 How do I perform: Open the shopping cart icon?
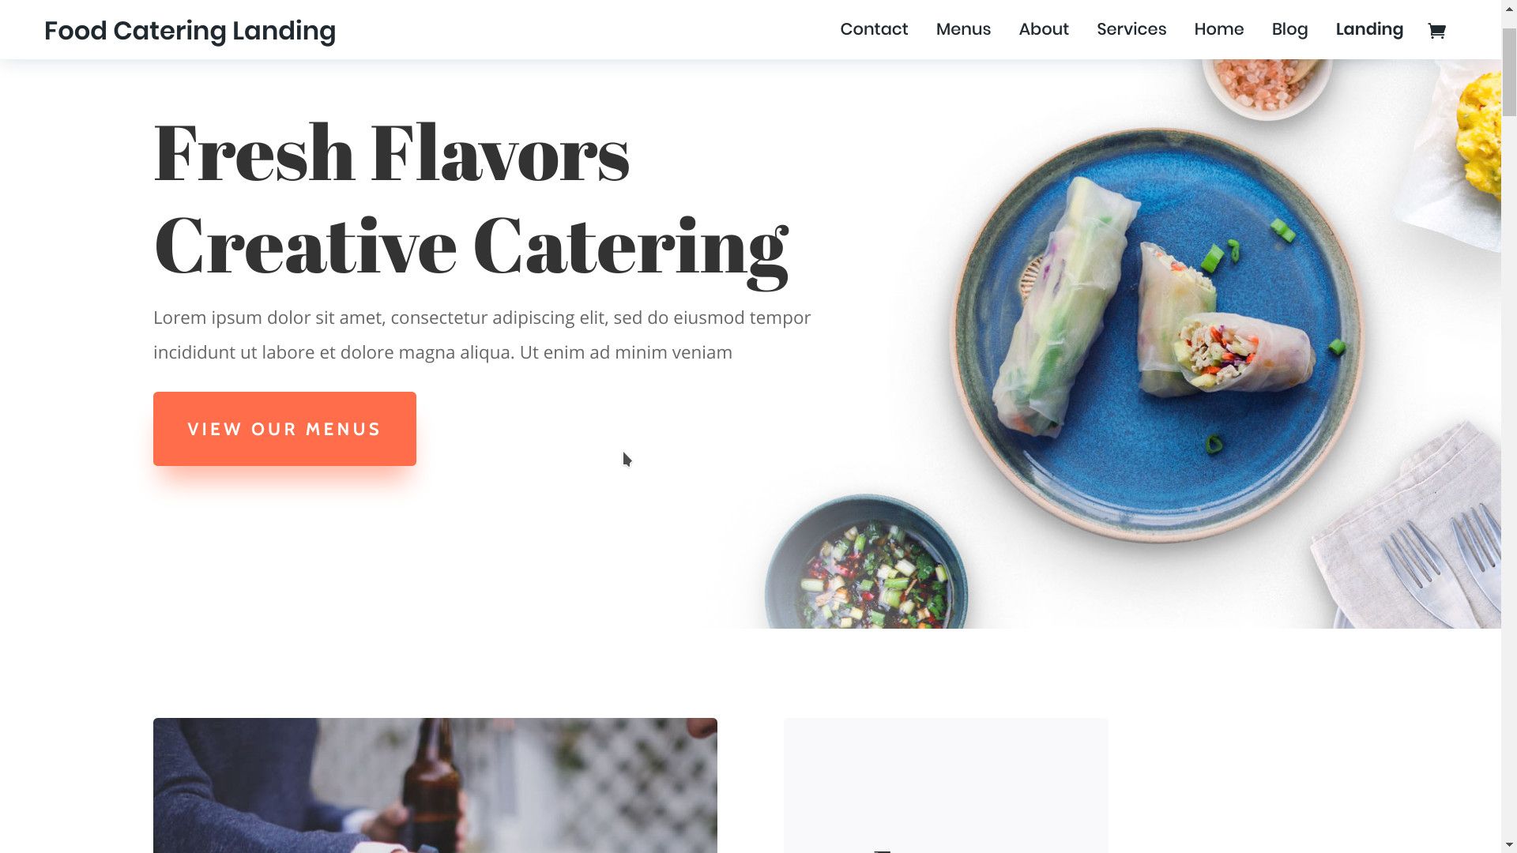[1436, 30]
